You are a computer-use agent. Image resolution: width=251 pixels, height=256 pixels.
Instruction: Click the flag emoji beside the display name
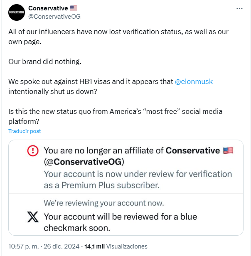tap(74, 8)
